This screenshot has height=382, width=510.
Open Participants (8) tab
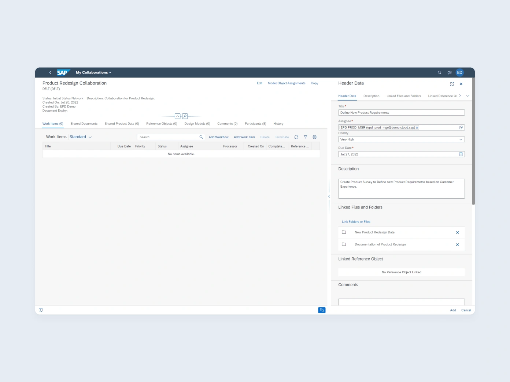[x=255, y=124]
